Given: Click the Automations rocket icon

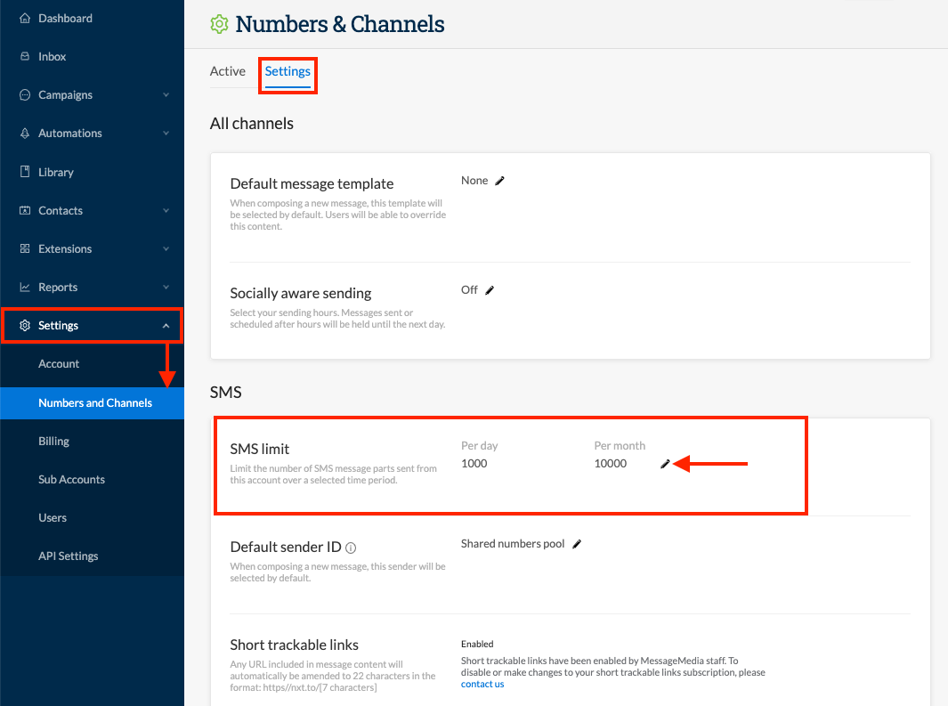Looking at the screenshot, I should pyautogui.click(x=25, y=133).
